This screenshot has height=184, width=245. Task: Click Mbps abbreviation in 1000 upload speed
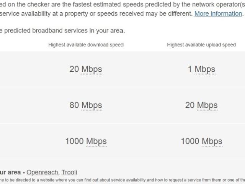[x=212, y=141]
